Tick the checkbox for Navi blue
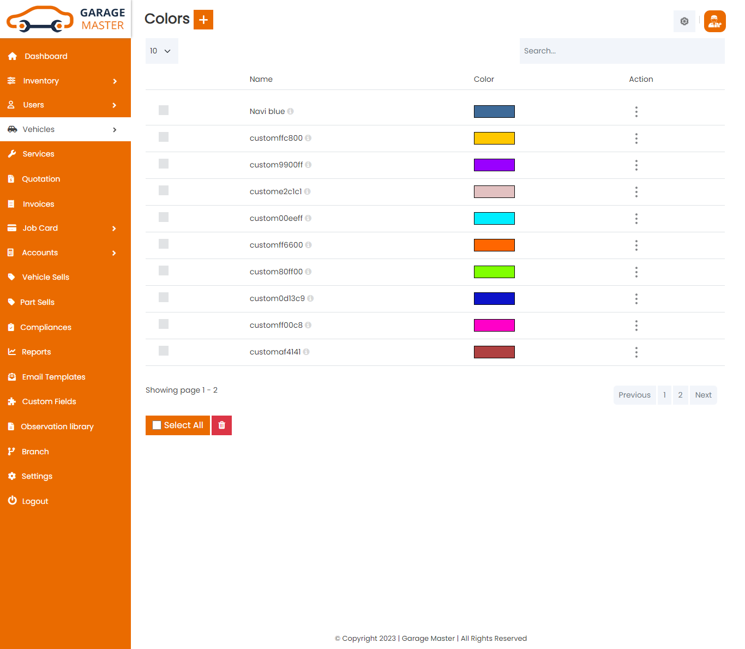This screenshot has height=649, width=745. click(x=164, y=111)
